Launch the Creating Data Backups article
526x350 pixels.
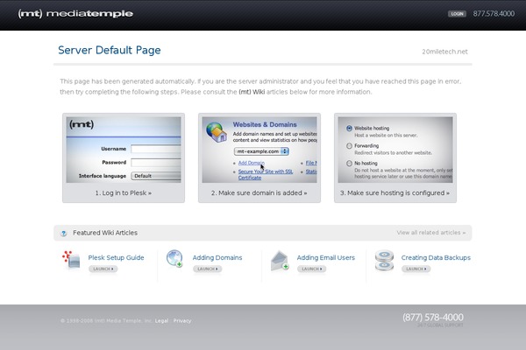(x=416, y=269)
